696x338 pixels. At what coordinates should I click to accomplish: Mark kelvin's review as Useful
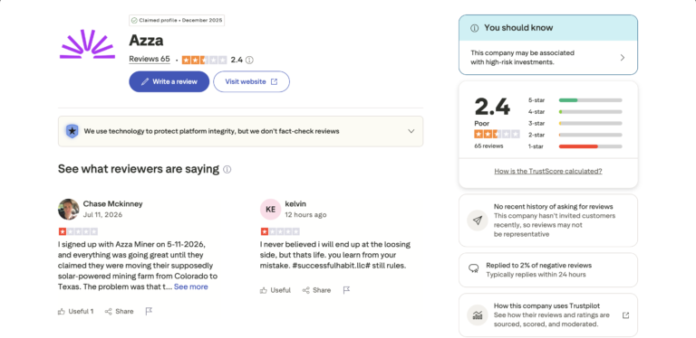(x=275, y=290)
